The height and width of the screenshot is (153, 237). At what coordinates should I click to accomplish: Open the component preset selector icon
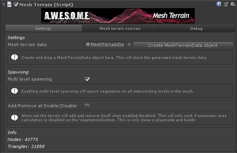226,4
